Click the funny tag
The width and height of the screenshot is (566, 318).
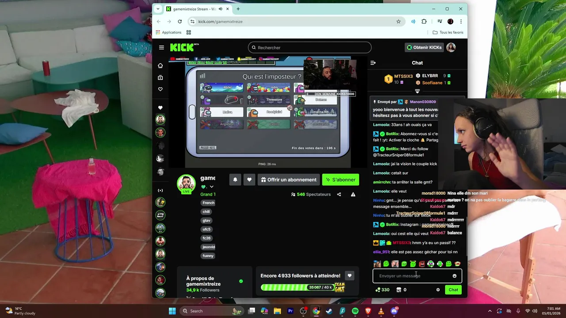208,256
